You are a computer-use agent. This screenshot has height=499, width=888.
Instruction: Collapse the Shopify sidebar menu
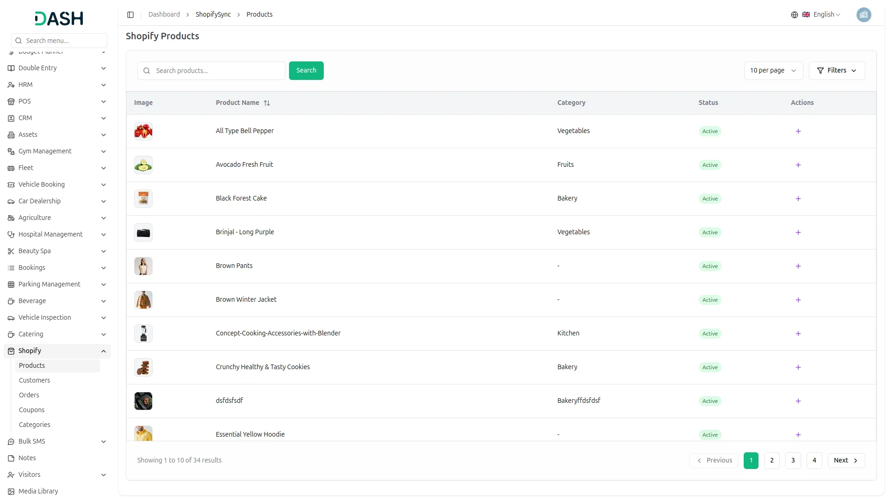pyautogui.click(x=57, y=351)
